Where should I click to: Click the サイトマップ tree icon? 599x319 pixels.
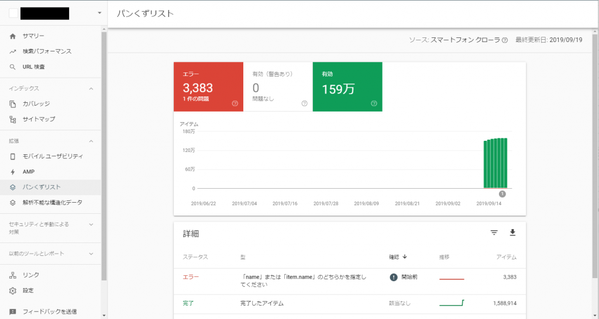pos(13,119)
